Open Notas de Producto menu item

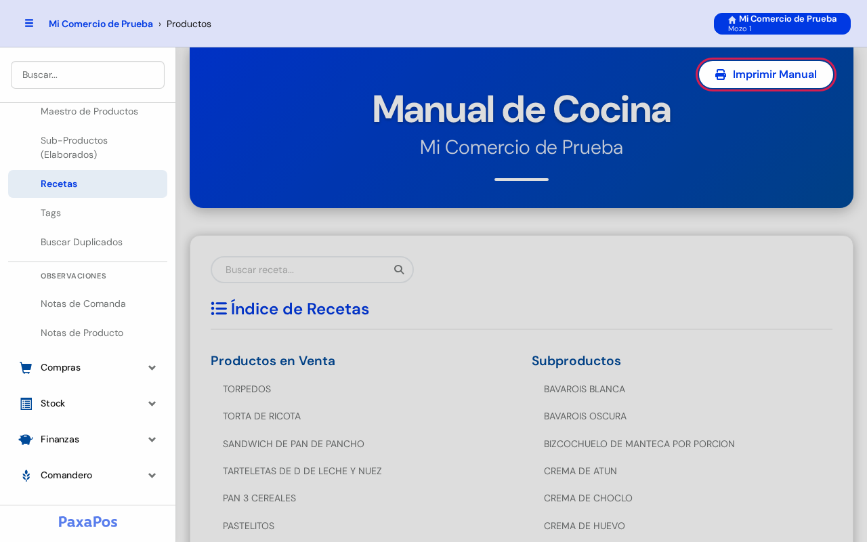pyautogui.click(x=88, y=333)
